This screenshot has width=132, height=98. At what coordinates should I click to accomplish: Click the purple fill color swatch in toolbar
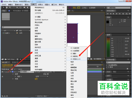coord(70,8)
